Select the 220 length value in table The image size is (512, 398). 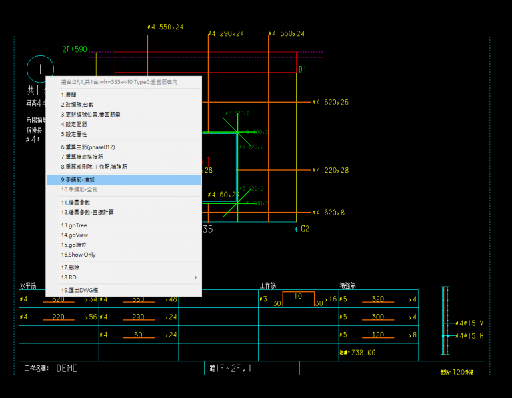coord(59,317)
